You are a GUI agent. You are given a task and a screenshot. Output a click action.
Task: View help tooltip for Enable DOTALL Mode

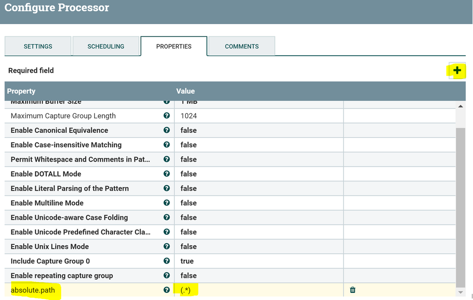167,174
